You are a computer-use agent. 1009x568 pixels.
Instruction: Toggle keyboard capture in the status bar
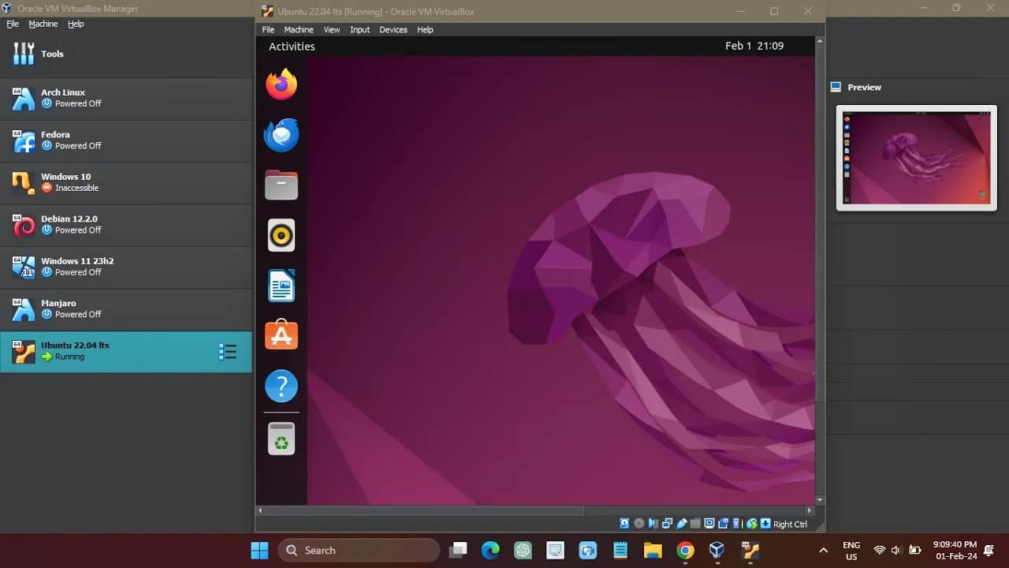click(x=764, y=523)
